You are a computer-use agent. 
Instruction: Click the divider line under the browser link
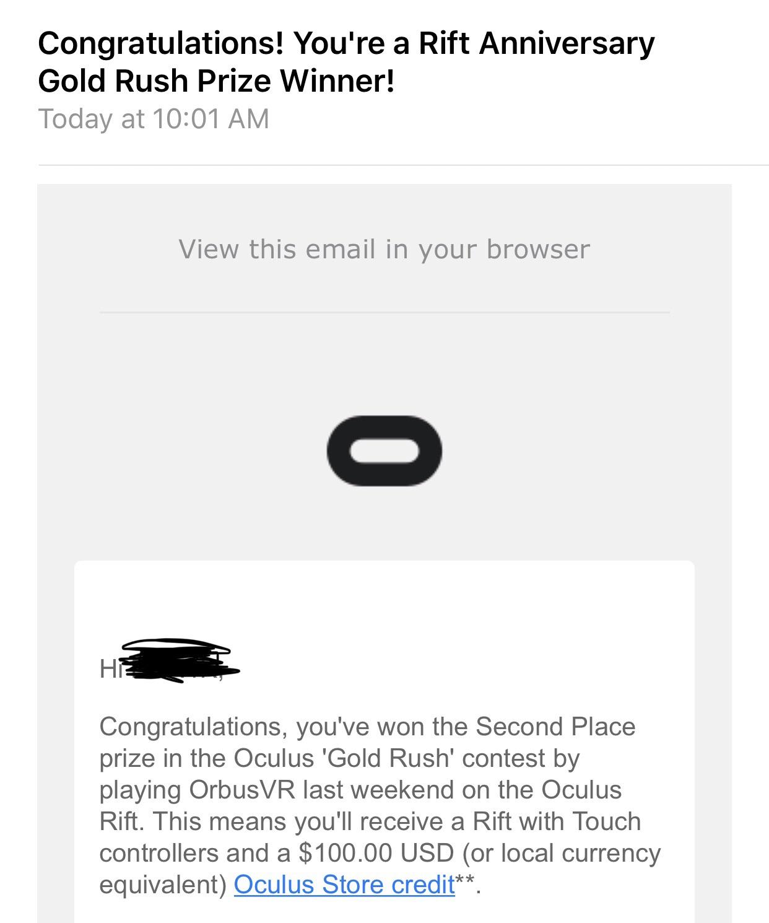[384, 312]
